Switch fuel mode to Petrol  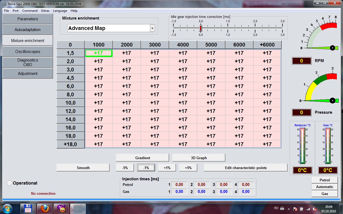point(325,180)
